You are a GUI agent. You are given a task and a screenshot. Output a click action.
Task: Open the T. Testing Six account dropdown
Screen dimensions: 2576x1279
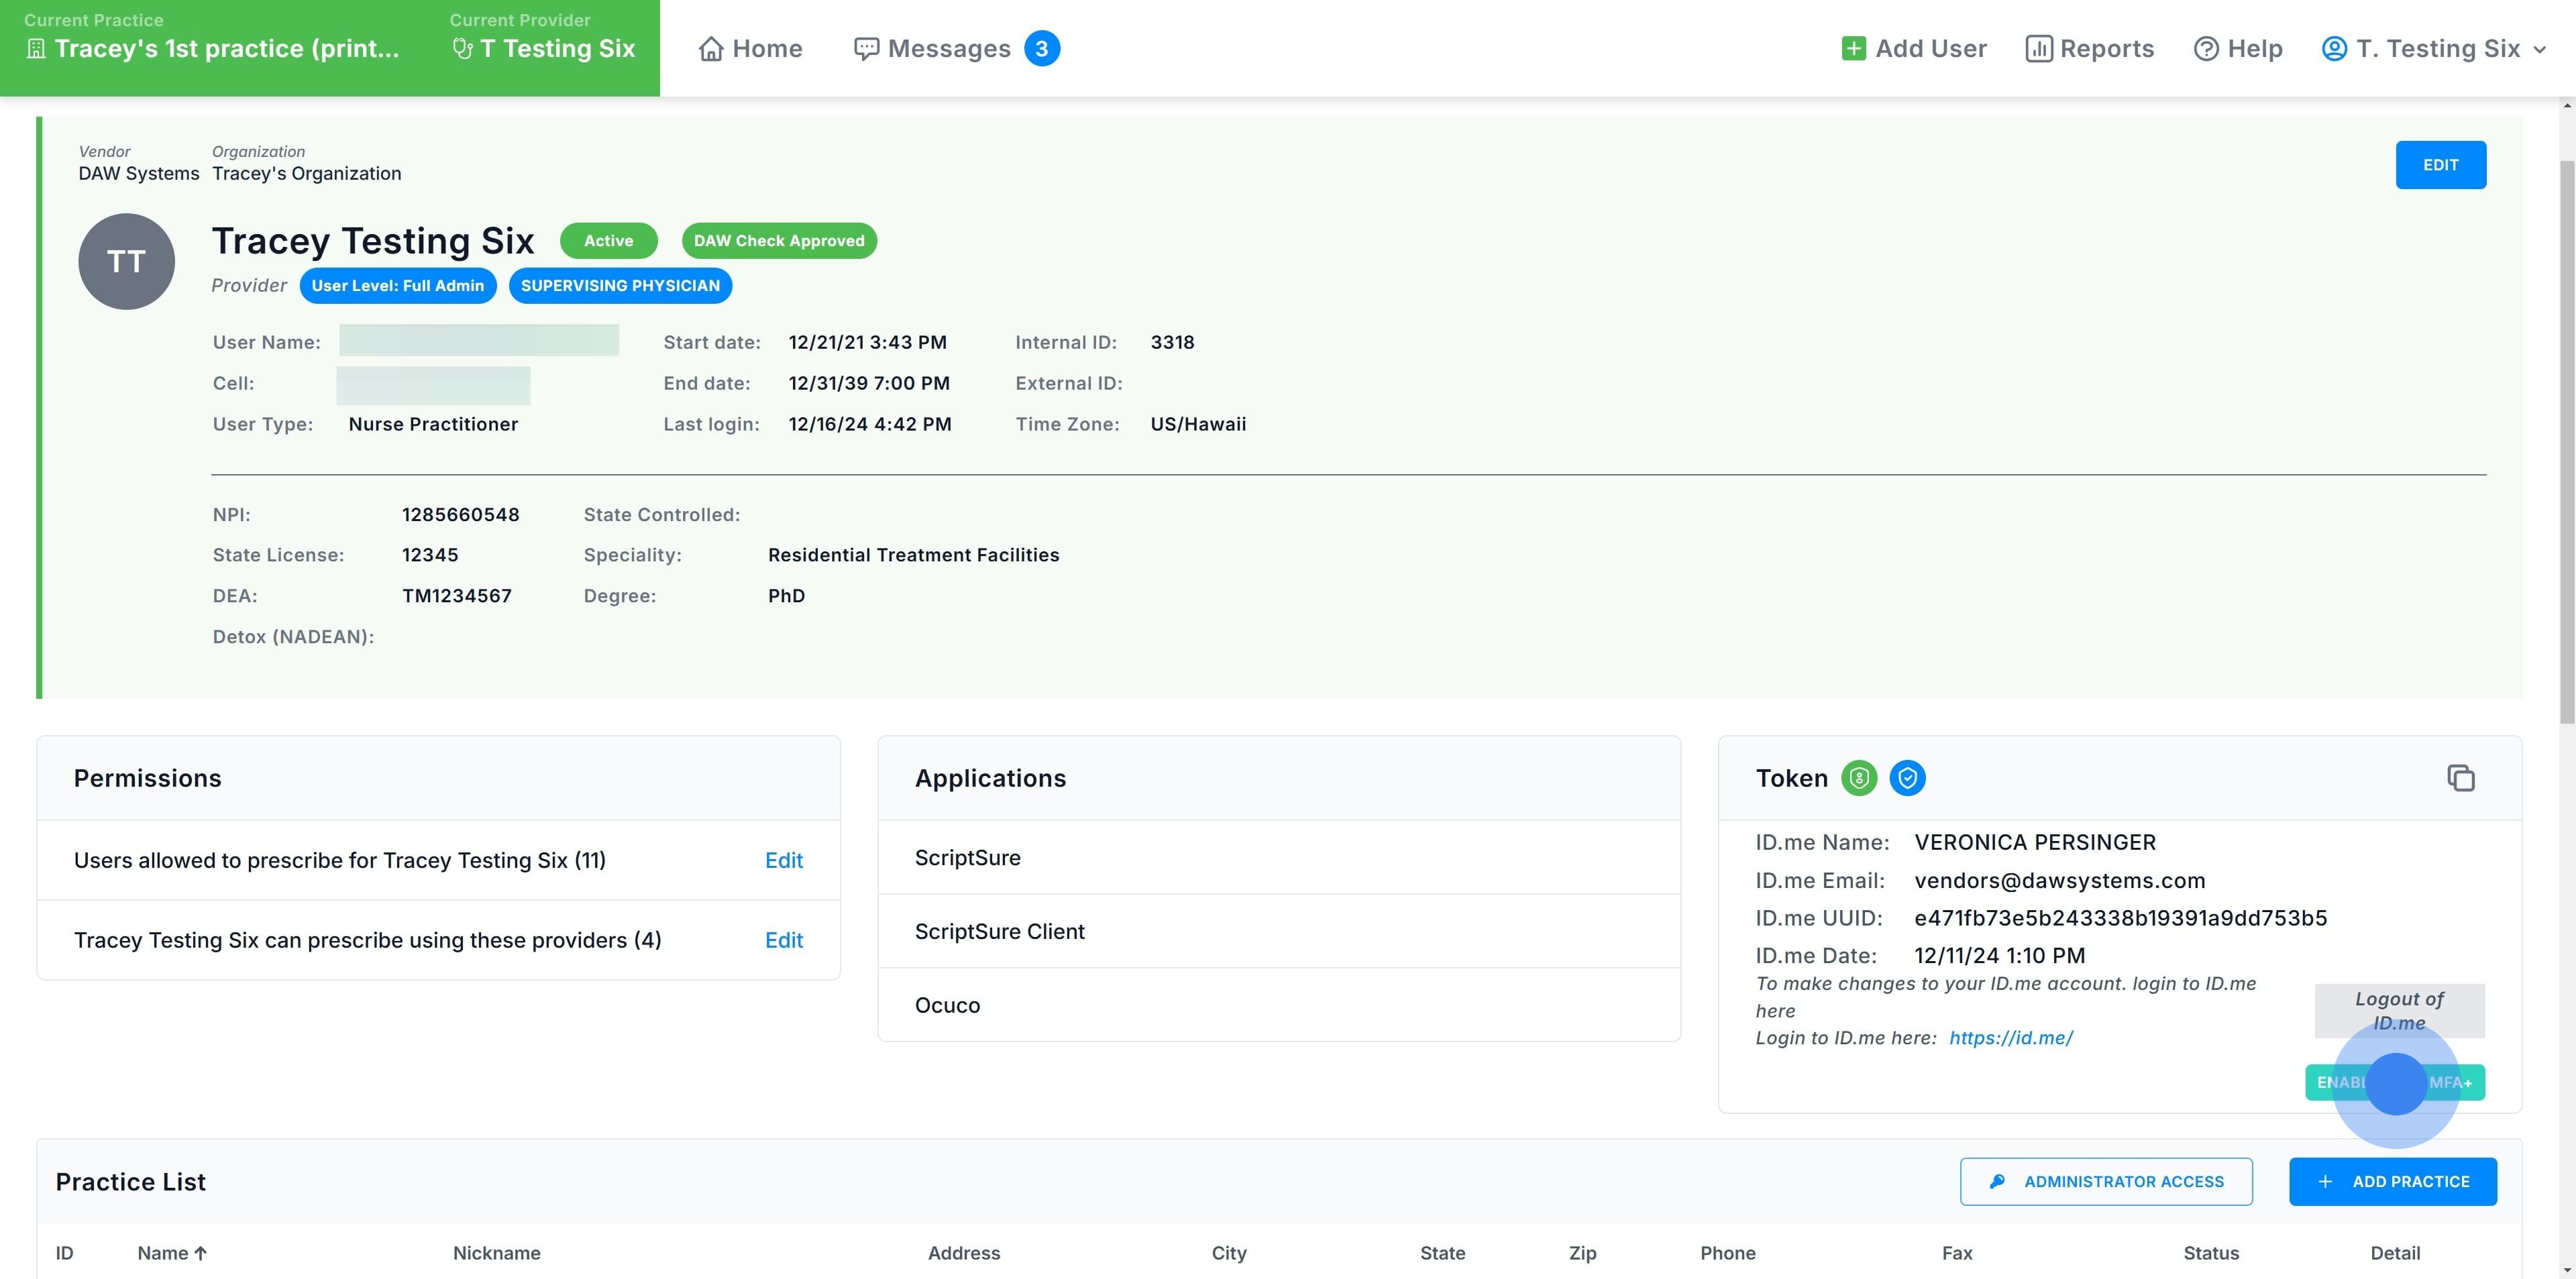click(x=2433, y=49)
